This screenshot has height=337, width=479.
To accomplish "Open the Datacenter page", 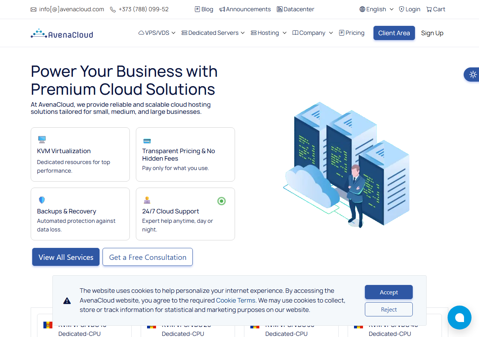I will point(296,9).
